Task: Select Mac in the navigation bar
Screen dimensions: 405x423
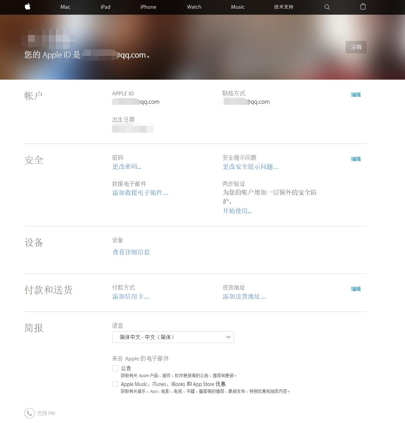Action: tap(65, 7)
